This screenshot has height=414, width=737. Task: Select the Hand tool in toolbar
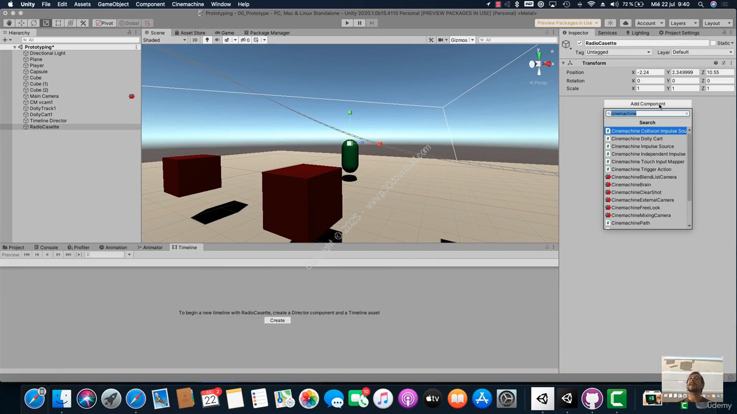[9, 23]
